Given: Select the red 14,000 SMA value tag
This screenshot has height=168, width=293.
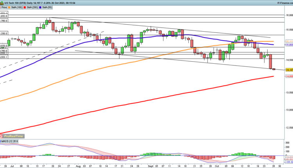Looking at the screenshot, I should [x=289, y=77].
